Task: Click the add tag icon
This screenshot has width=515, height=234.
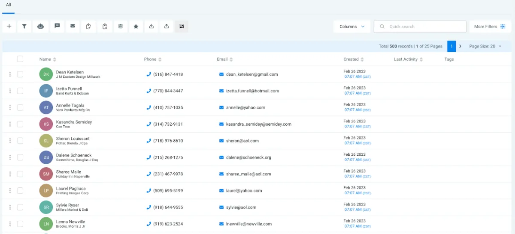Action: click(x=88, y=27)
